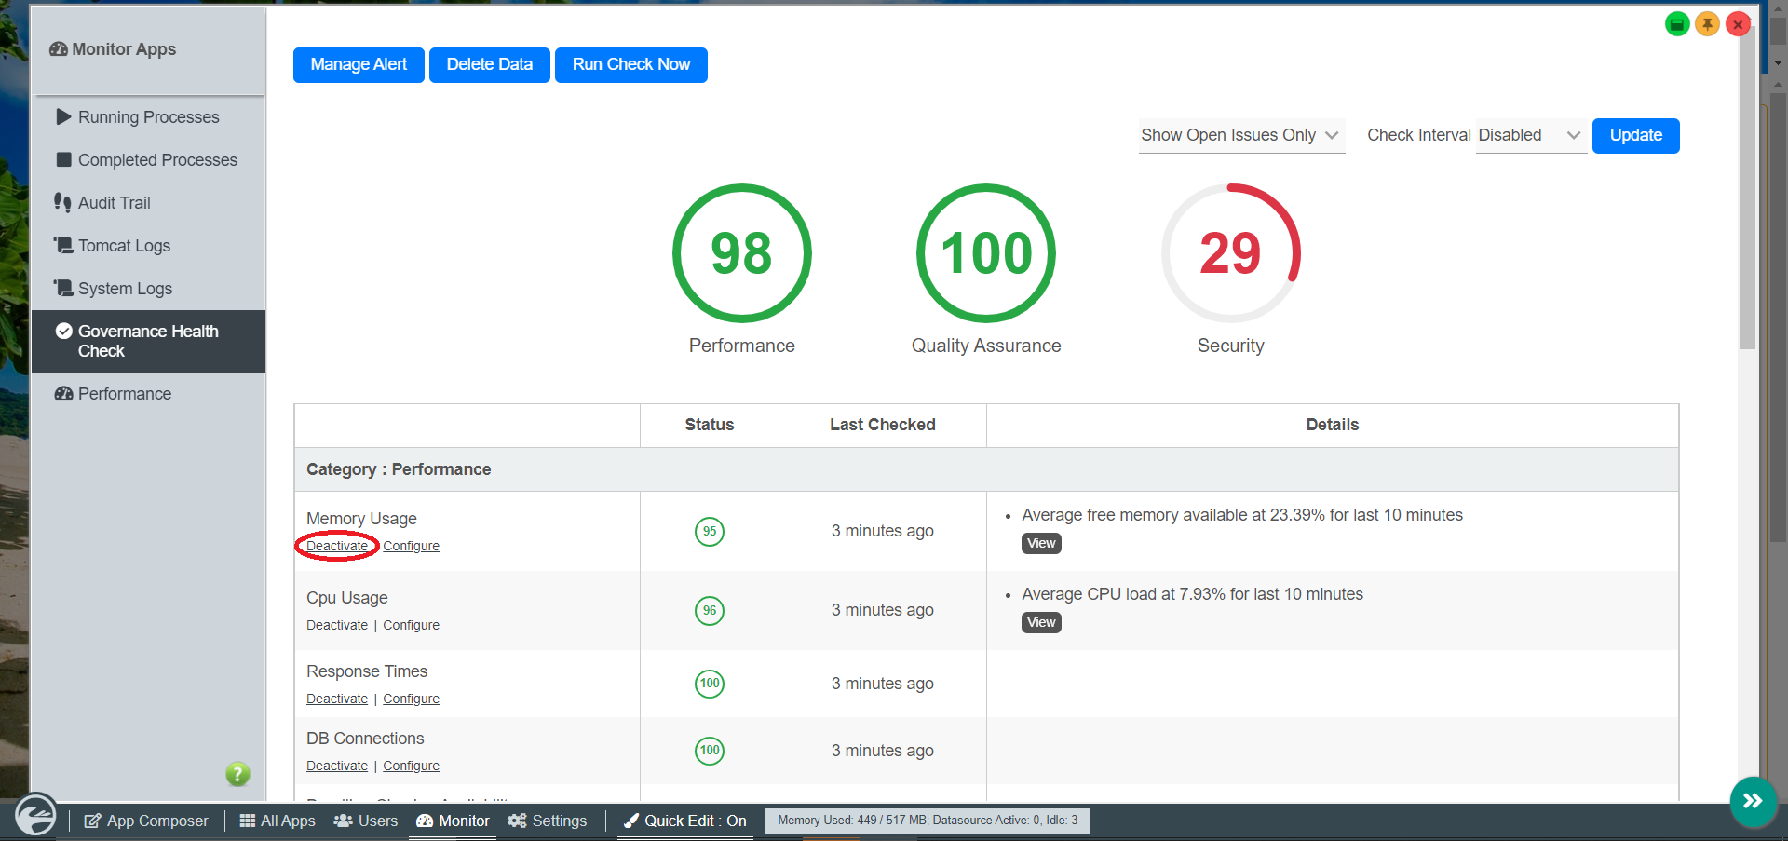Deactivate the Memory Usage check
1788x841 pixels.
point(337,546)
